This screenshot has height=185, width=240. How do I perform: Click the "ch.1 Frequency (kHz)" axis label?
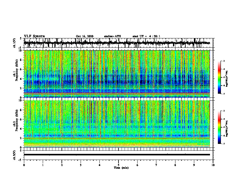tap(16, 70)
